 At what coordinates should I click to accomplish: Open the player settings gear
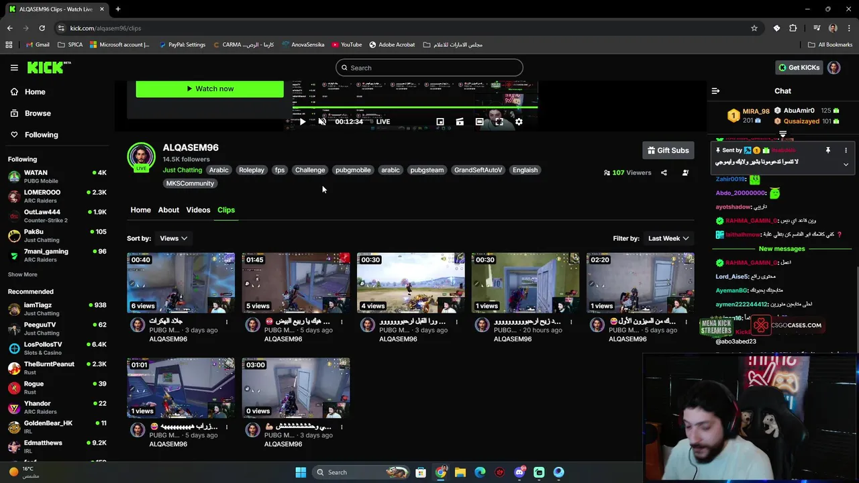click(x=519, y=121)
